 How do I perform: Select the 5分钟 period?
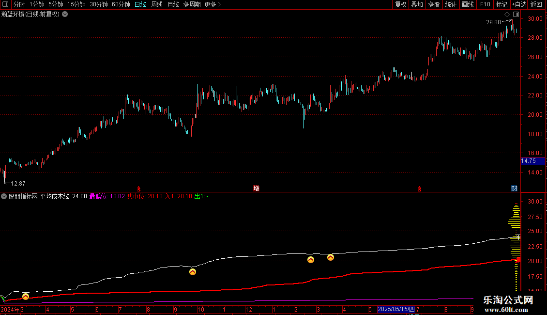56,4
